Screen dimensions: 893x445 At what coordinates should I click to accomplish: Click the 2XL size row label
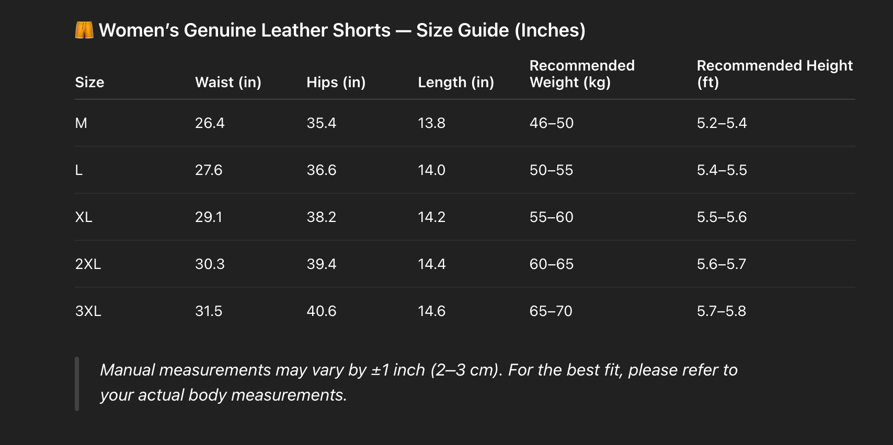click(x=88, y=264)
